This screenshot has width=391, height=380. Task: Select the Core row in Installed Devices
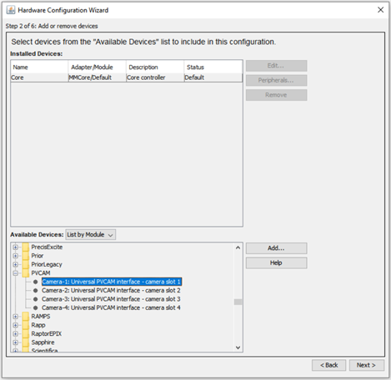127,77
